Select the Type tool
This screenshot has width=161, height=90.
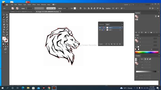pos(4,22)
